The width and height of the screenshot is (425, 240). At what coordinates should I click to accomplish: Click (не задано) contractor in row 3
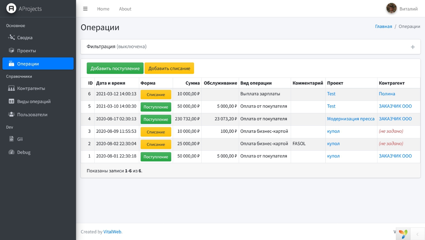pos(391,131)
